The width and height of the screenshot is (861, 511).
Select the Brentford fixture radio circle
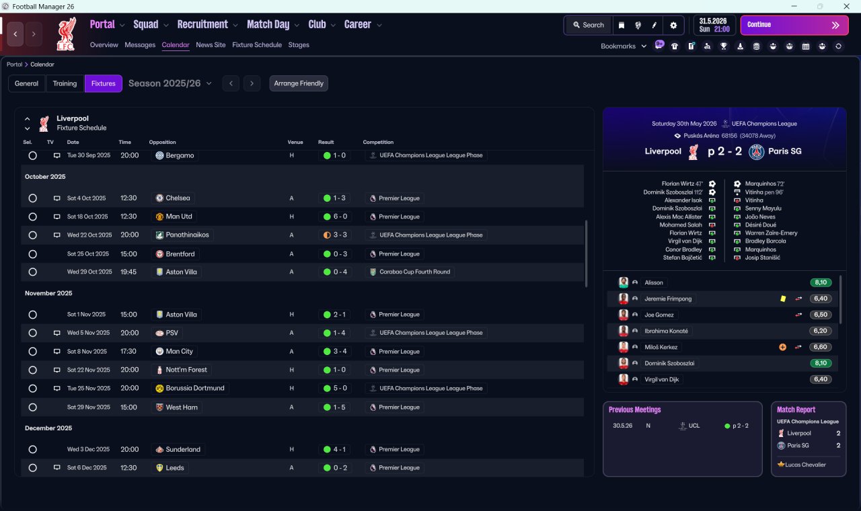(x=32, y=254)
